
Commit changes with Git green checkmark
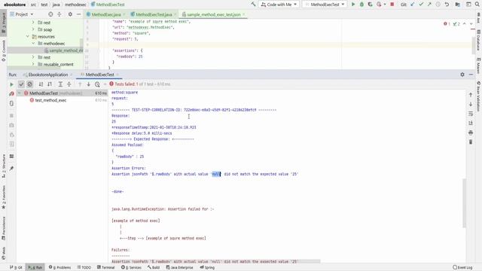point(421,5)
